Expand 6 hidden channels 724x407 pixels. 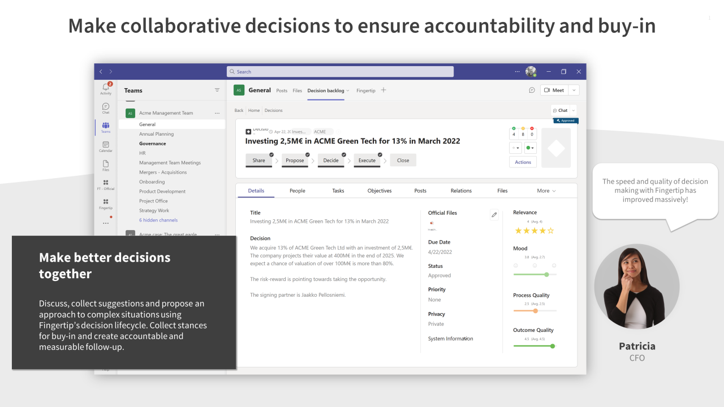[x=158, y=220]
